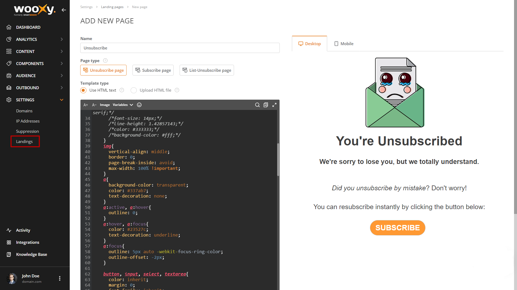Click the Outbound envelope icon

coord(9,88)
